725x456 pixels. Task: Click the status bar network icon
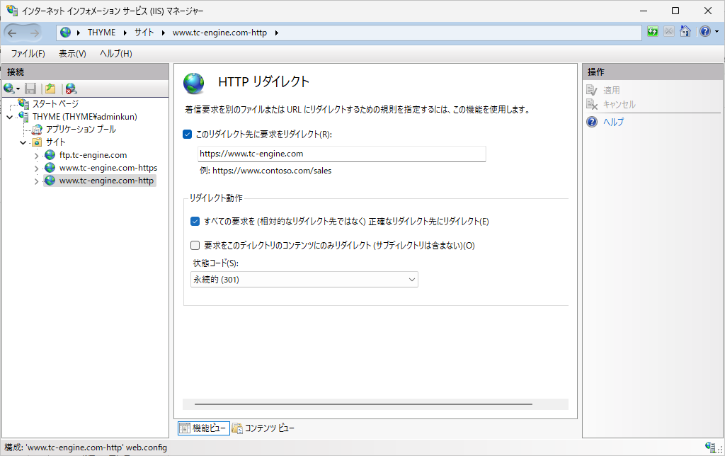tap(710, 447)
